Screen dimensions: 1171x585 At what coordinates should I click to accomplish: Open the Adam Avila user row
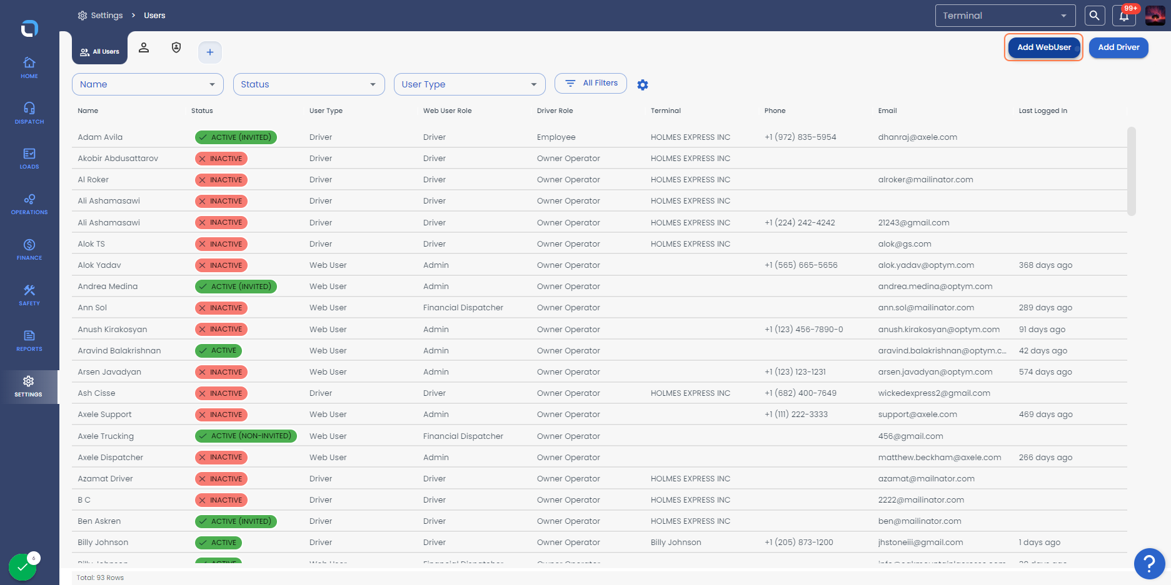599,137
